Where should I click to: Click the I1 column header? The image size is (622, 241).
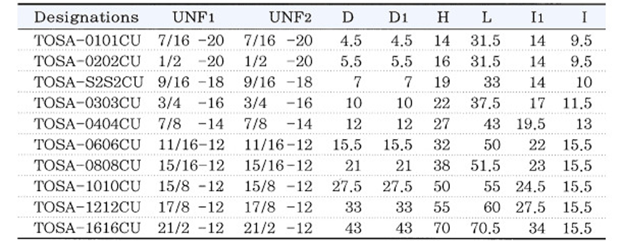pos(537,17)
